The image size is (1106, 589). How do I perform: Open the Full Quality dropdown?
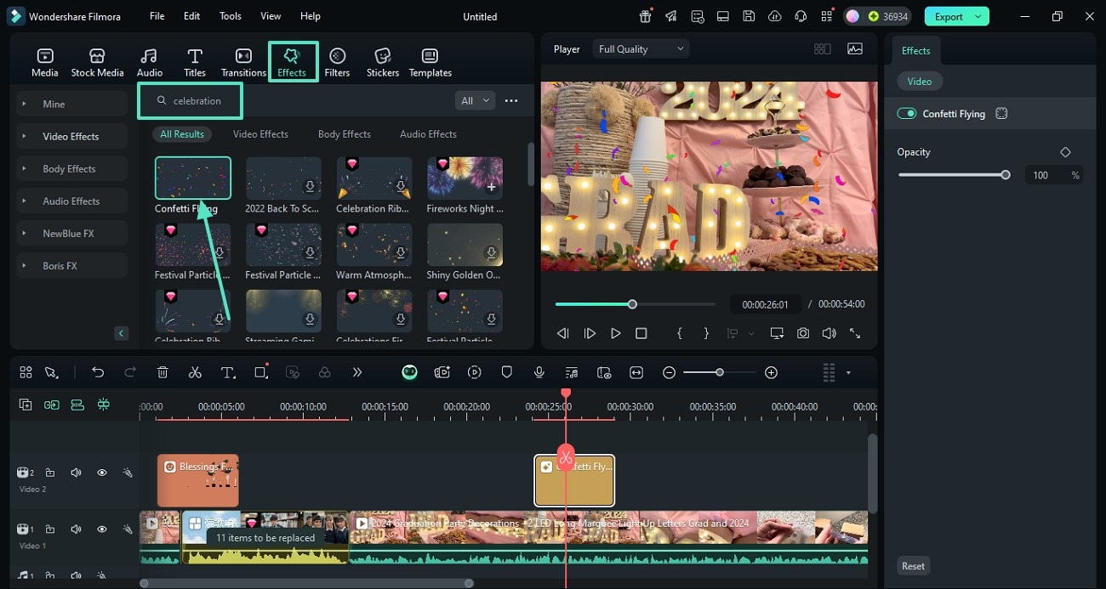click(641, 49)
